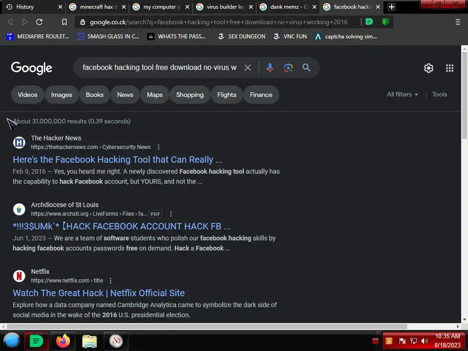The height and width of the screenshot is (351, 468).
Task: Open the Google apps grid
Action: point(450,68)
